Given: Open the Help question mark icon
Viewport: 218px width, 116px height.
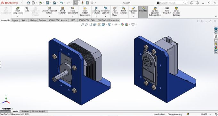Looking at the screenshot, I should point(197,3).
